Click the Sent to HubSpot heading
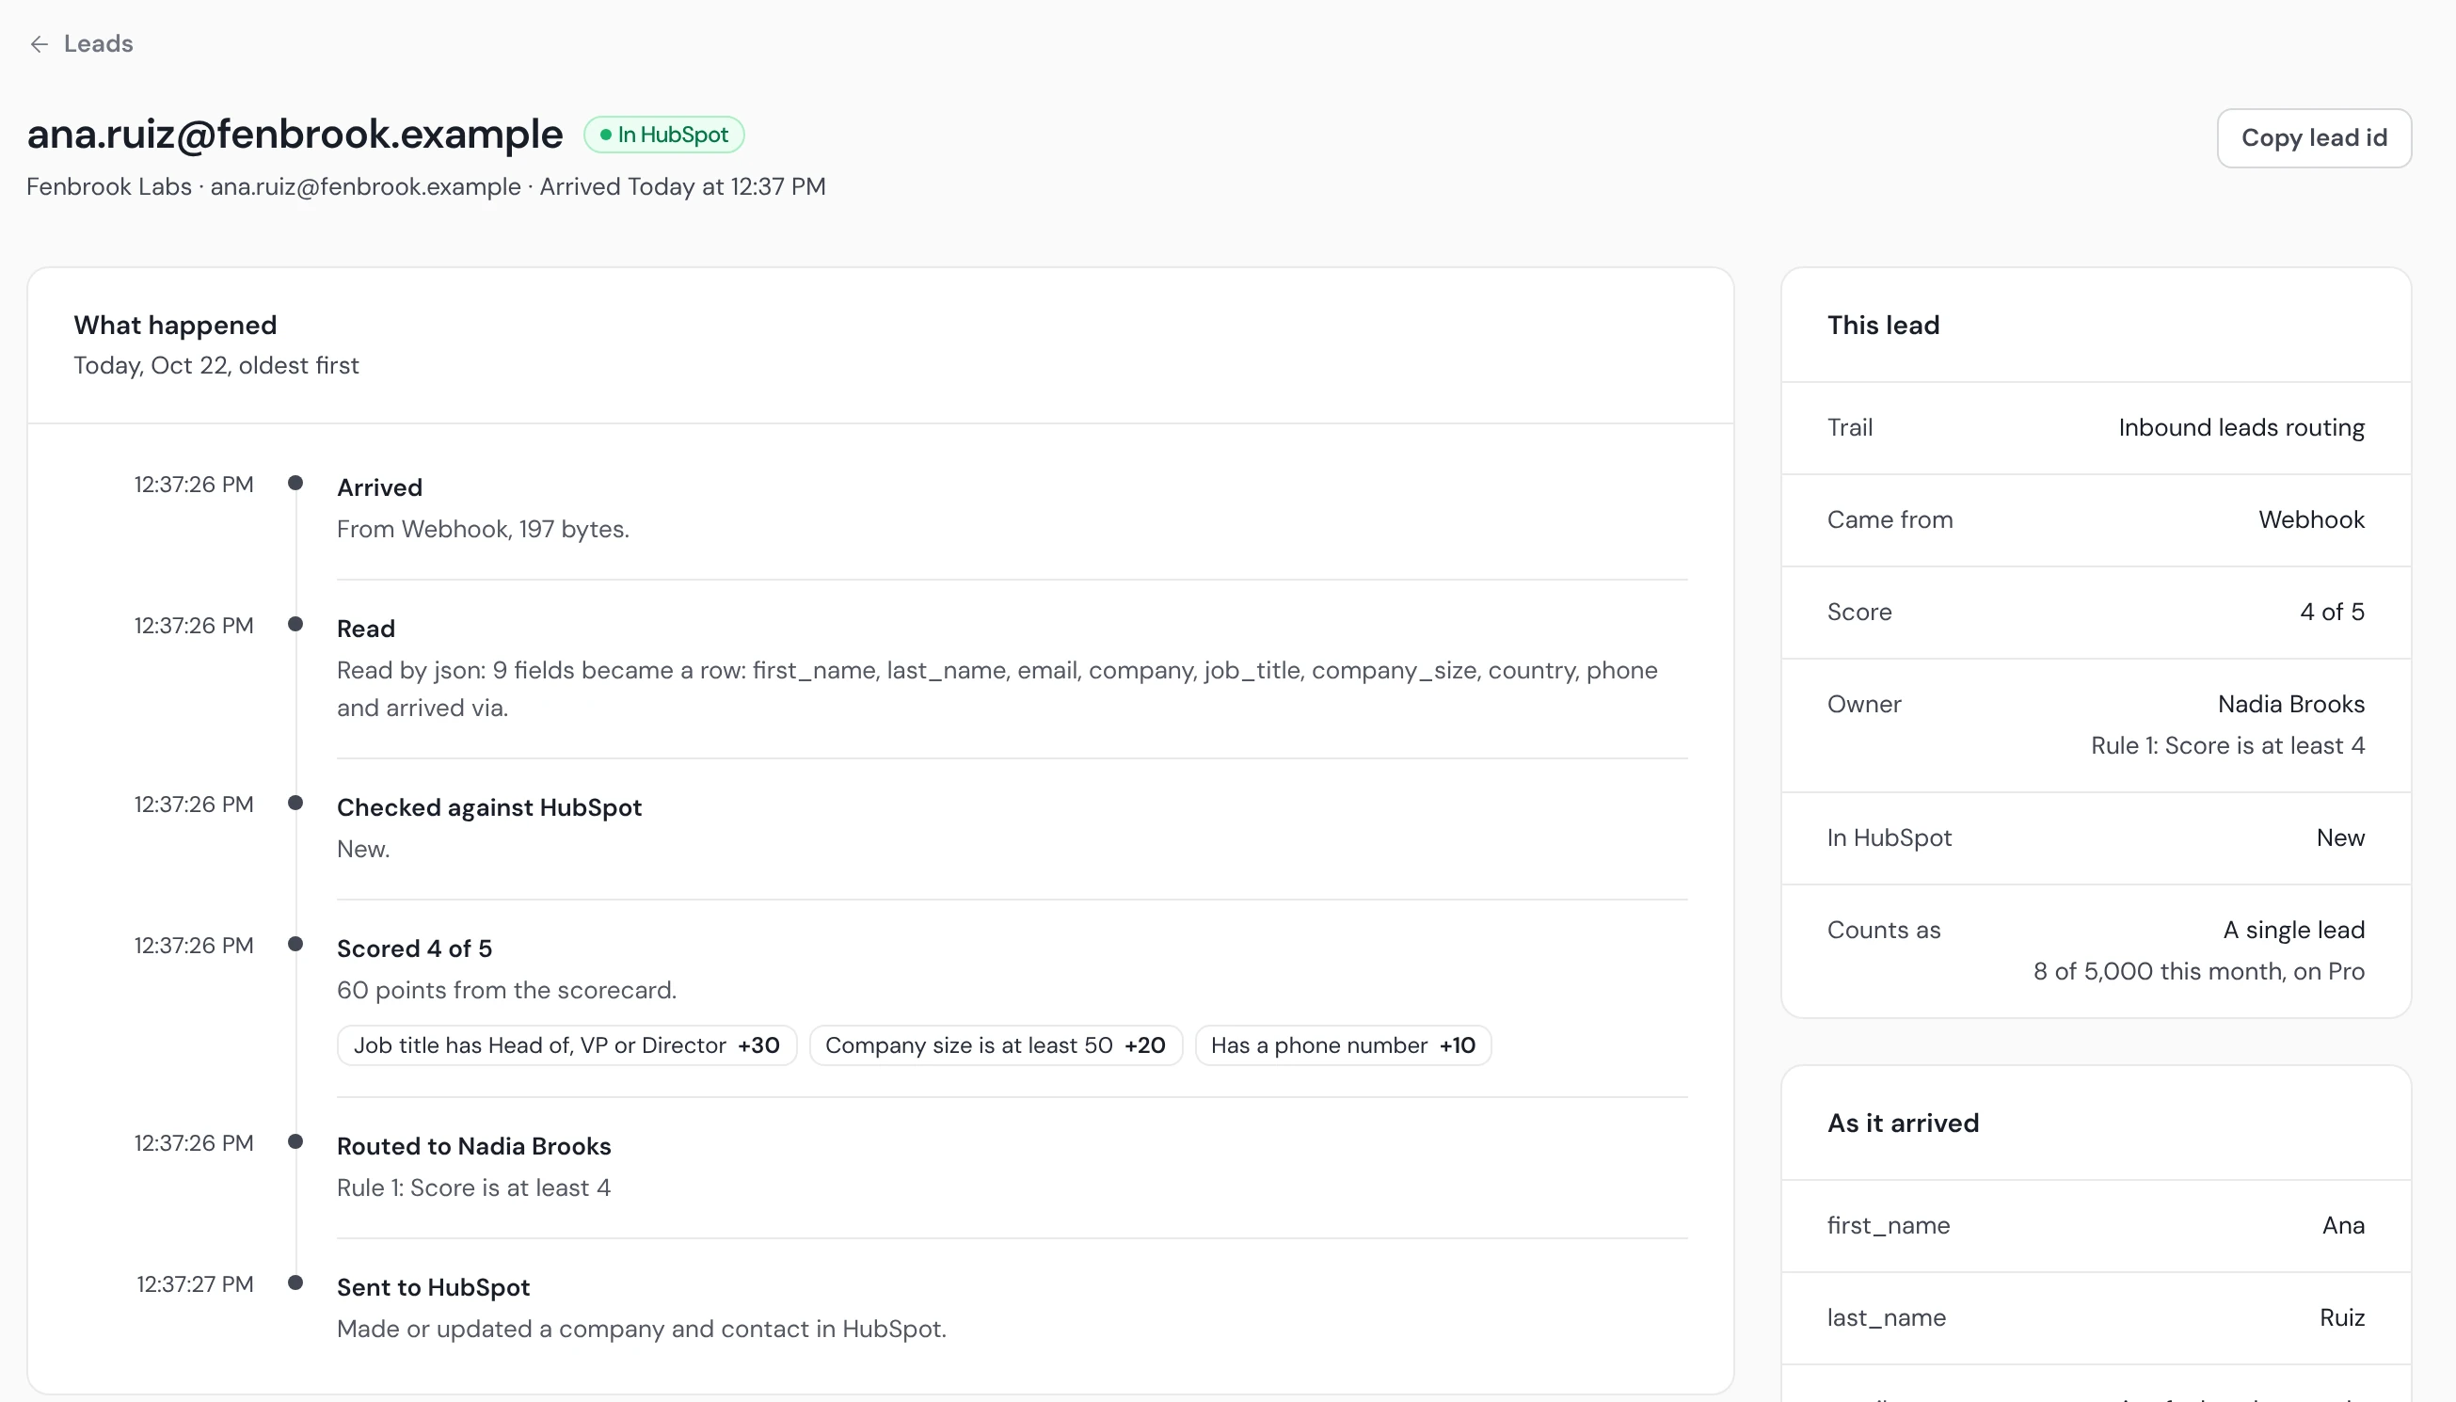 click(433, 1287)
